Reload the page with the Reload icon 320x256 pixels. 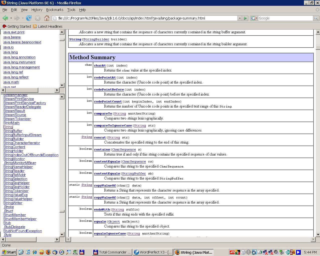(x=29, y=18)
